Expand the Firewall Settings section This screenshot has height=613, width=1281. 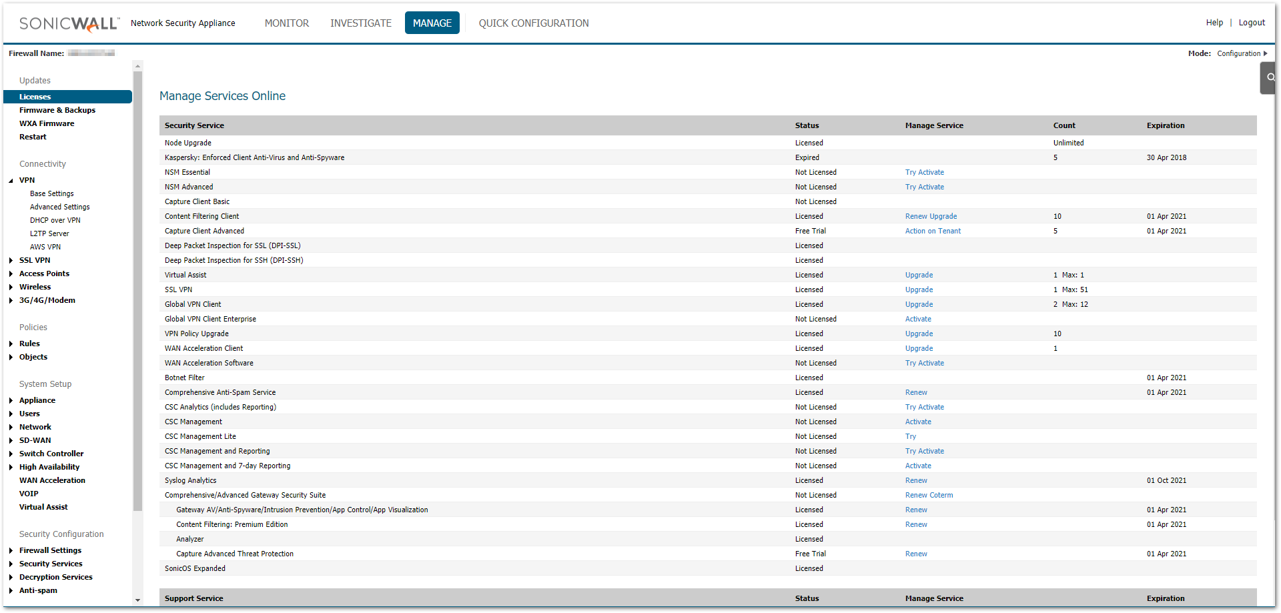(x=11, y=550)
